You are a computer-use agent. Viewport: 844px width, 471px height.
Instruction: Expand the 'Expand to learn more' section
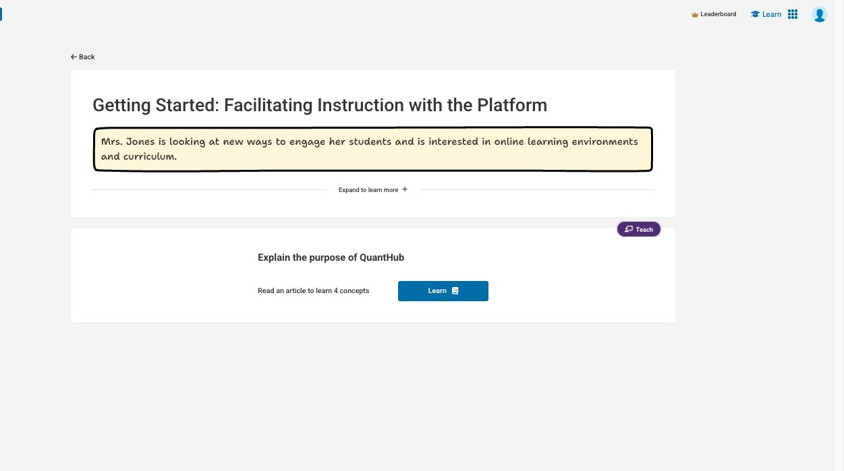(x=368, y=190)
